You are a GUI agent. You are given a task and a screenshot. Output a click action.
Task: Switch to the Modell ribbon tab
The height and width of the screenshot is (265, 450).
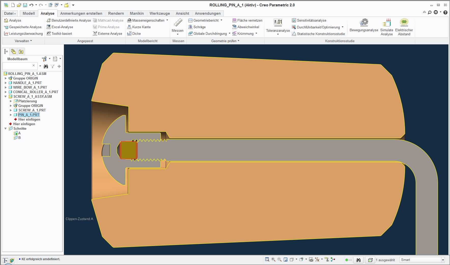(x=29, y=13)
